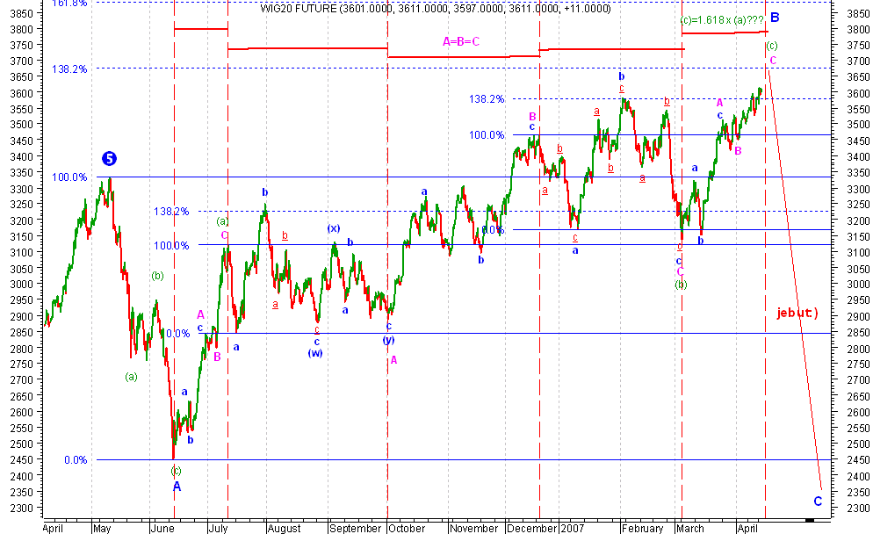Click 3350 on the left price axis

click(x=22, y=173)
